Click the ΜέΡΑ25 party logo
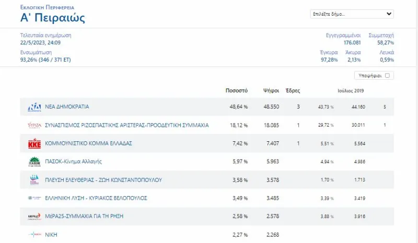This screenshot has width=418, height=243. click(34, 216)
